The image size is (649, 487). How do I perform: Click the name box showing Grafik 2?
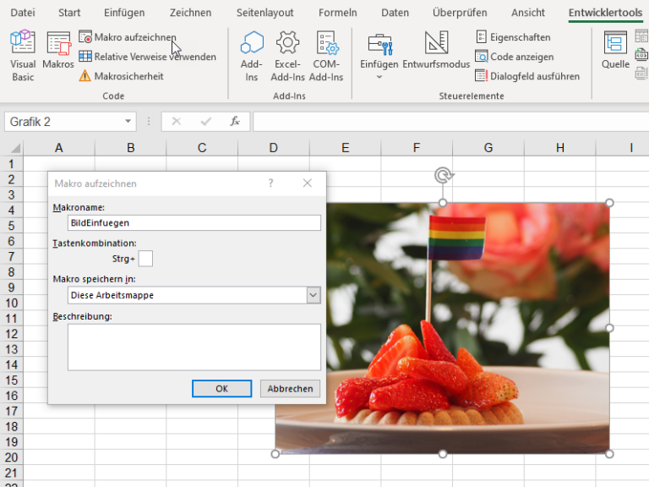pos(64,122)
